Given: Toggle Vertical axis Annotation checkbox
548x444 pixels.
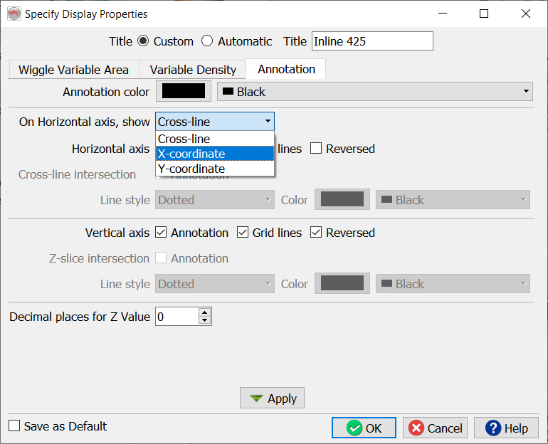Looking at the screenshot, I should tap(161, 233).
